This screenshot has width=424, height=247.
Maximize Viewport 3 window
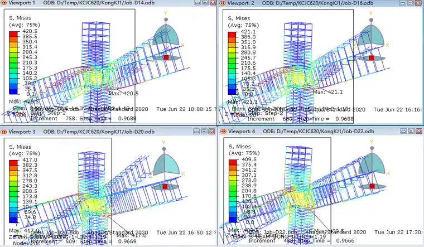[204, 132]
